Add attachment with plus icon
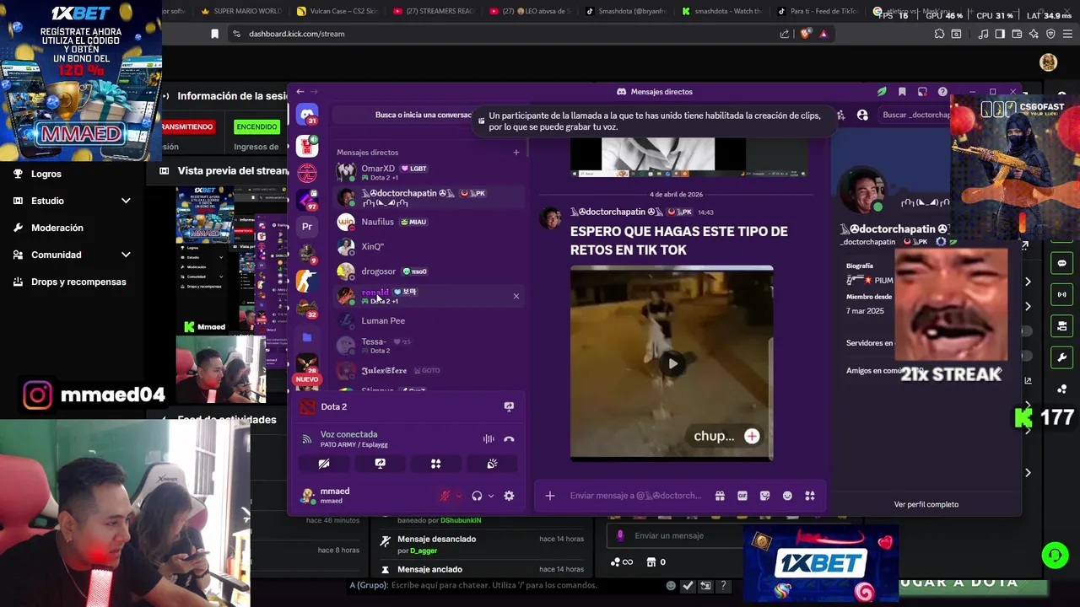 550,496
